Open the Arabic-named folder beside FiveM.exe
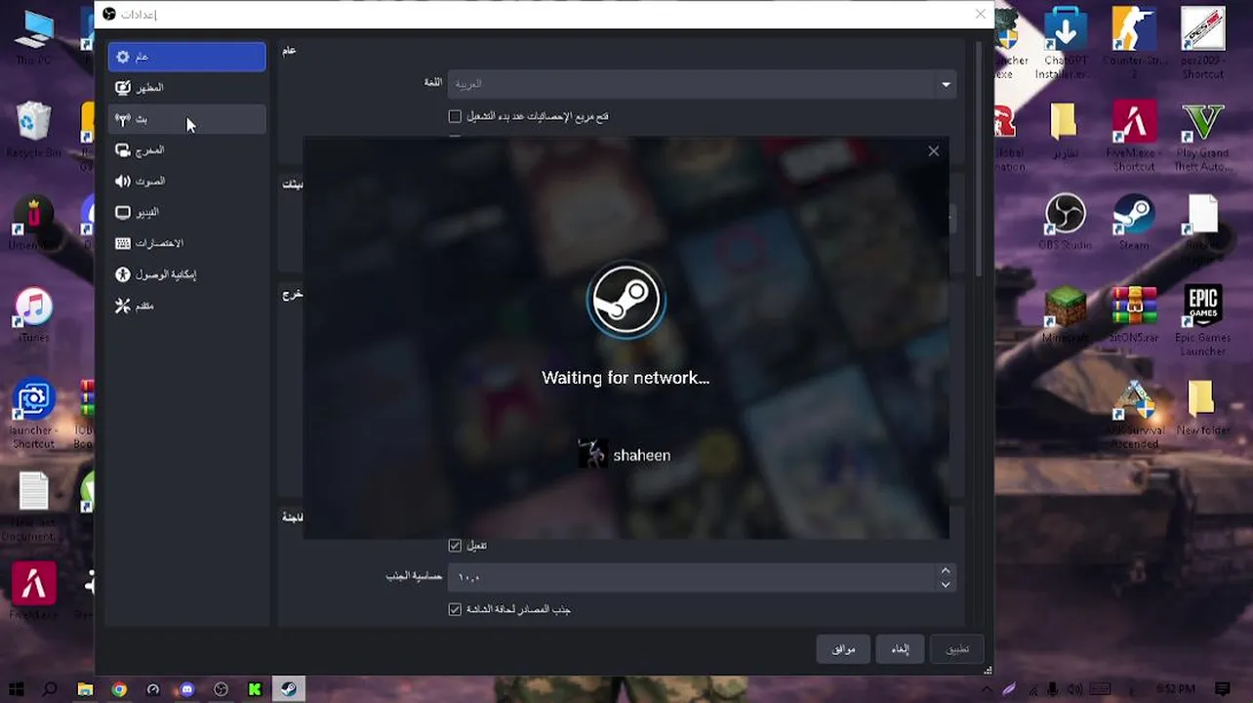The width and height of the screenshot is (1253, 703). 1065,131
